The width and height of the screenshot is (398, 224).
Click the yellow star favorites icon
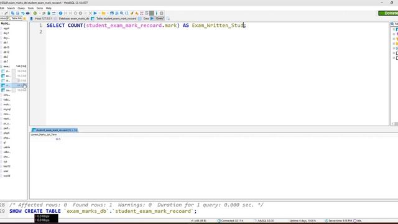[25, 19]
